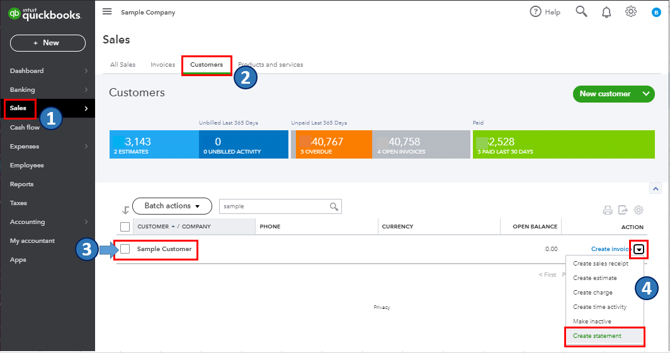Open the Products and services tab
This screenshot has height=353, width=670.
(x=271, y=64)
